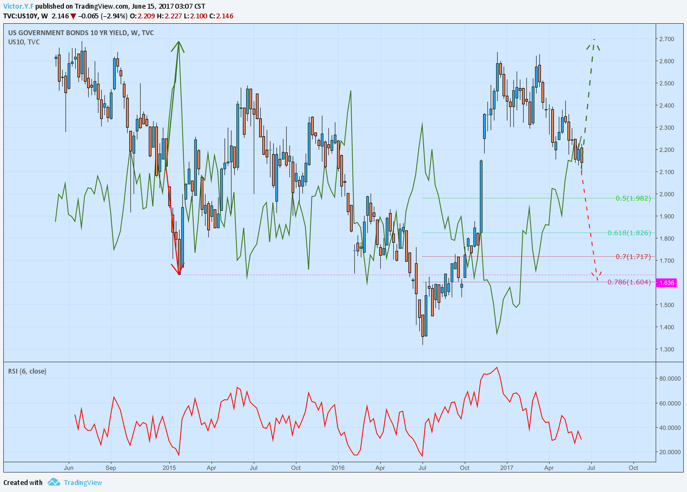Click the 2.700 price axis value
687x492 pixels.
tap(666, 39)
